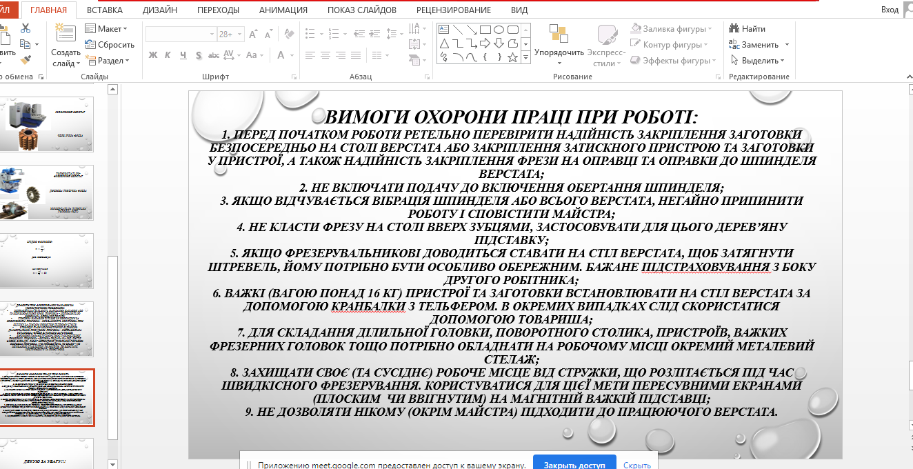Screen dimensions: 913x469
Task: Toggle text shadow S formatting
Action: [x=198, y=55]
